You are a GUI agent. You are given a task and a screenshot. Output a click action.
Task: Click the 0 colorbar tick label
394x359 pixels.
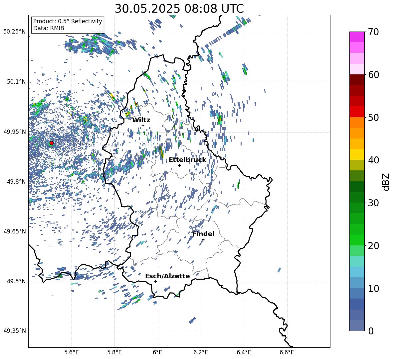pos(371,331)
